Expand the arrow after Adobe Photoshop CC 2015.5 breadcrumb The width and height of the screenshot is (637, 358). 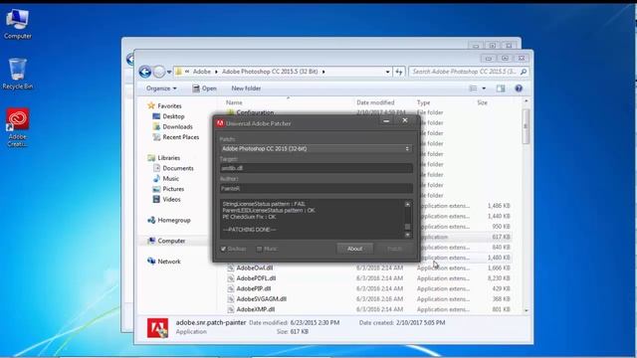323,72
